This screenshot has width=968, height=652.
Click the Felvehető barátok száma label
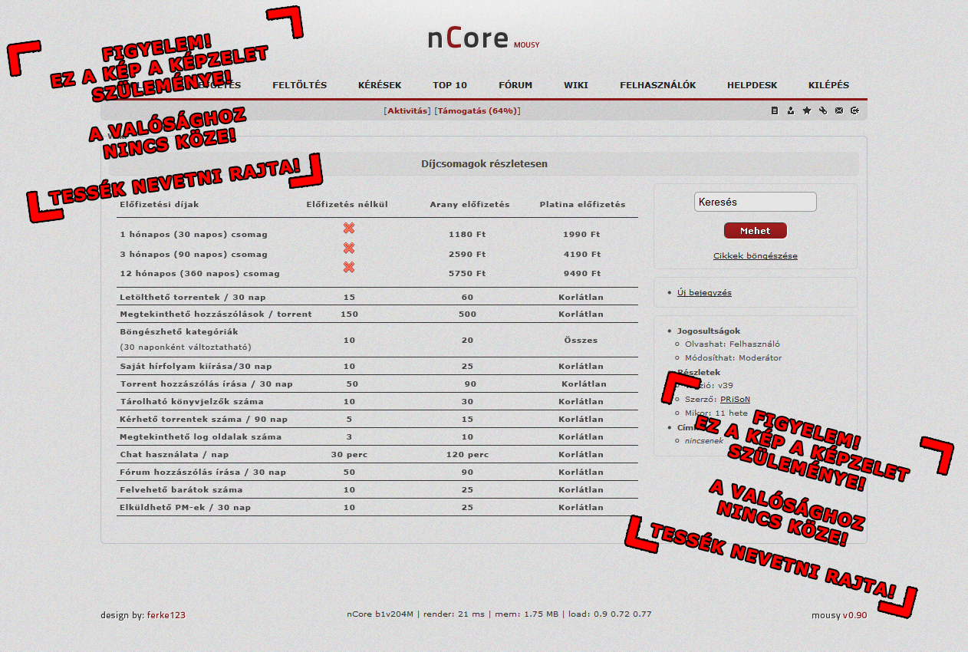click(x=181, y=490)
